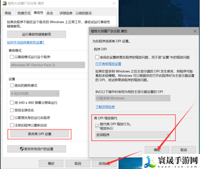Expand the Windows XP (Service Pack 3) dropdown
The height and width of the screenshot is (169, 200).
[48, 65]
